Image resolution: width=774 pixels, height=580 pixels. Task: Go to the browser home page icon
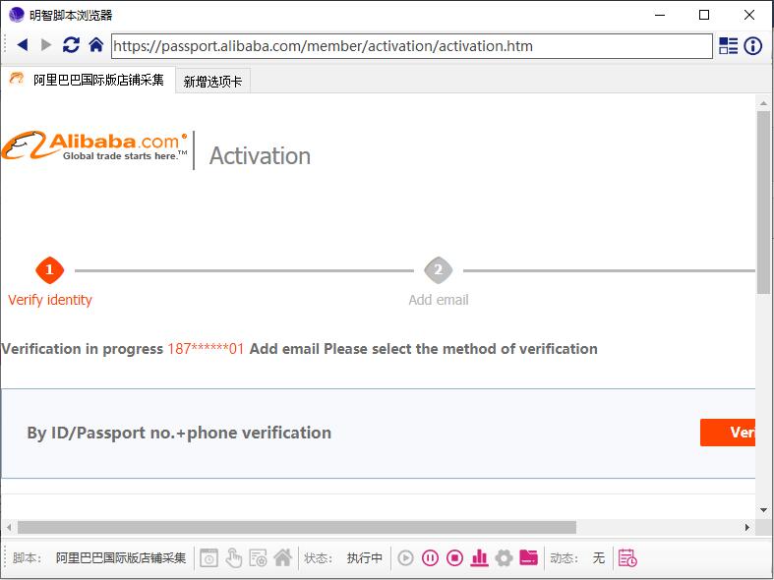click(x=95, y=45)
